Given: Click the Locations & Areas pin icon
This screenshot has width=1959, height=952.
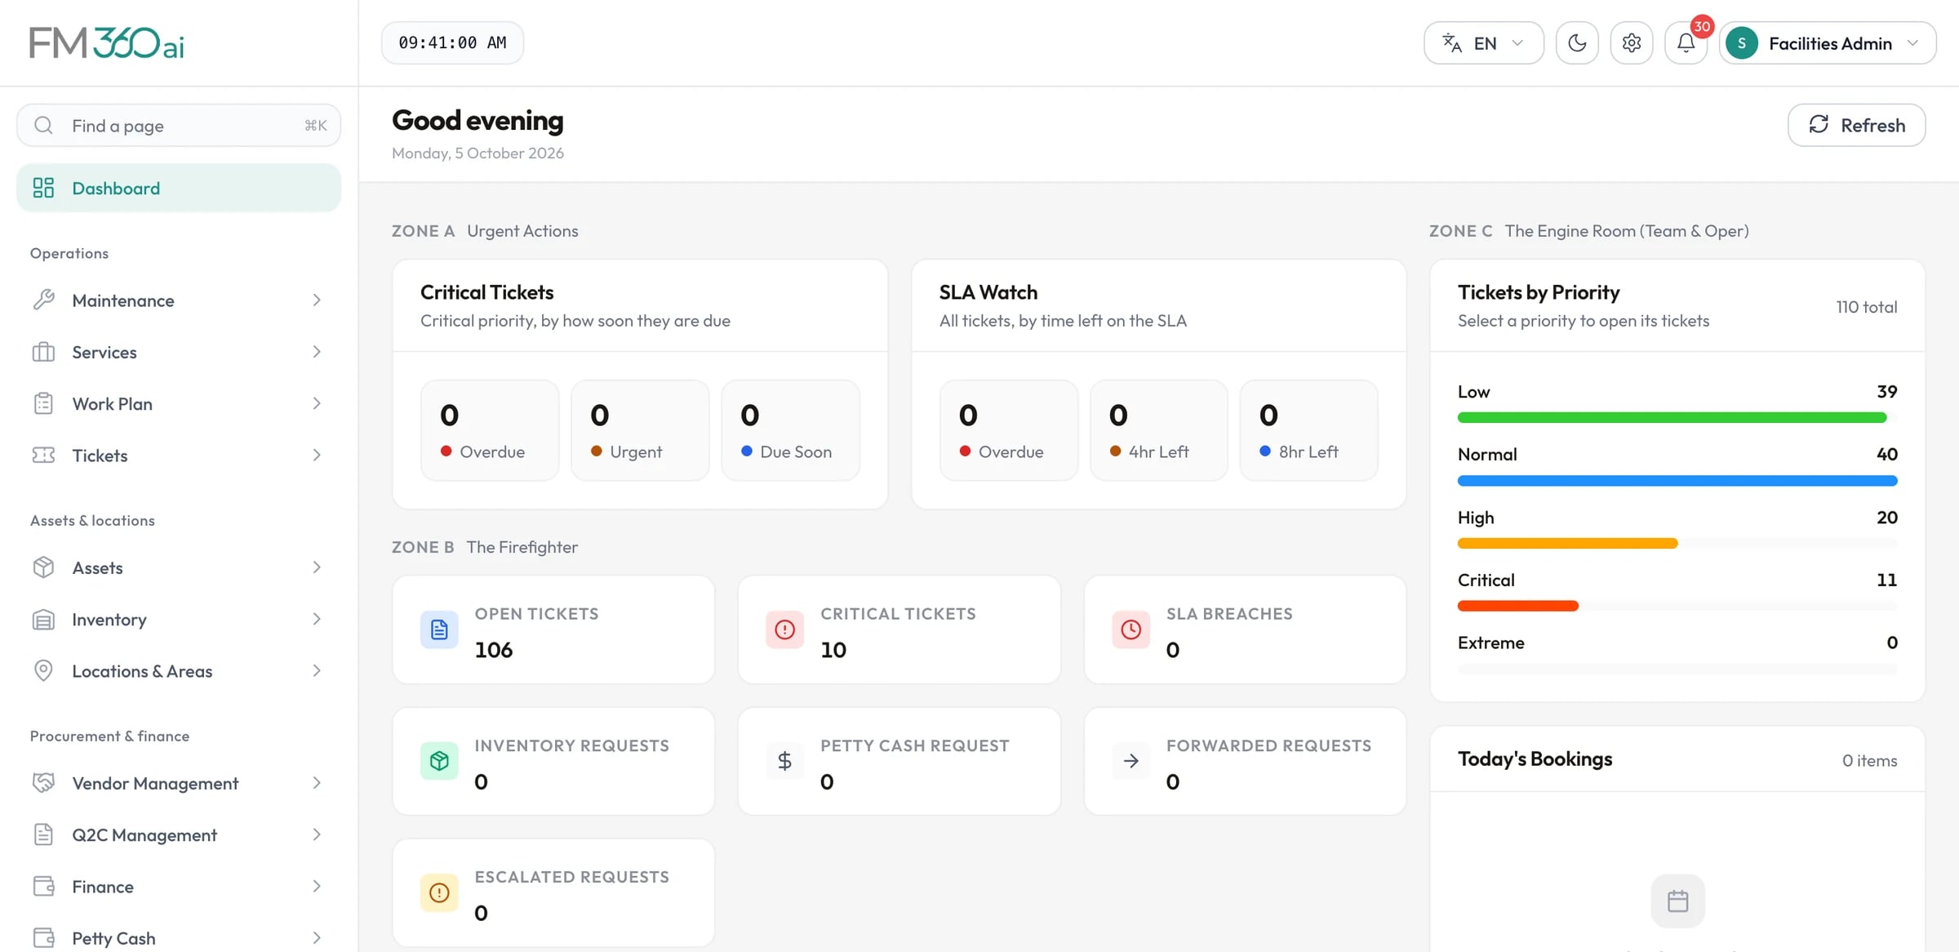Looking at the screenshot, I should pyautogui.click(x=43, y=670).
